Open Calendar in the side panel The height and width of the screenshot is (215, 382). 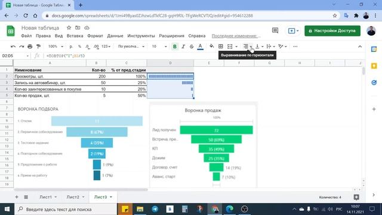tap(374, 49)
